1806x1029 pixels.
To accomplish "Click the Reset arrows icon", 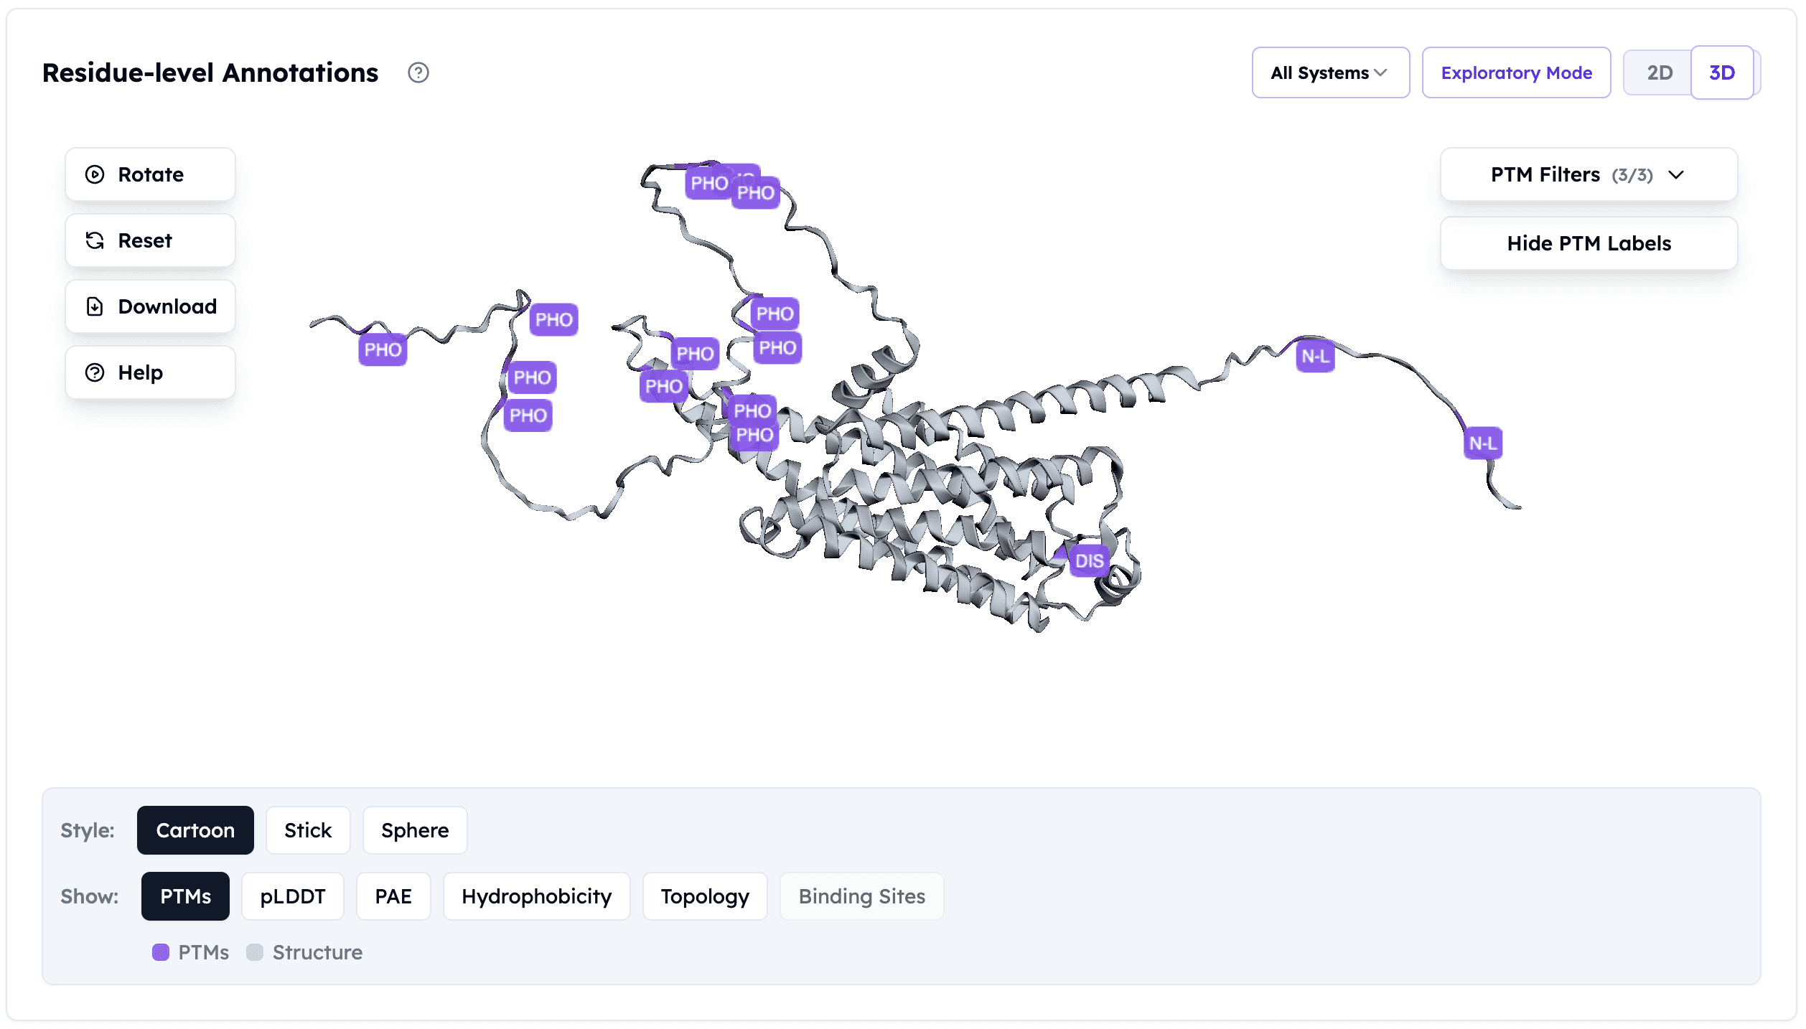I will pos(95,240).
